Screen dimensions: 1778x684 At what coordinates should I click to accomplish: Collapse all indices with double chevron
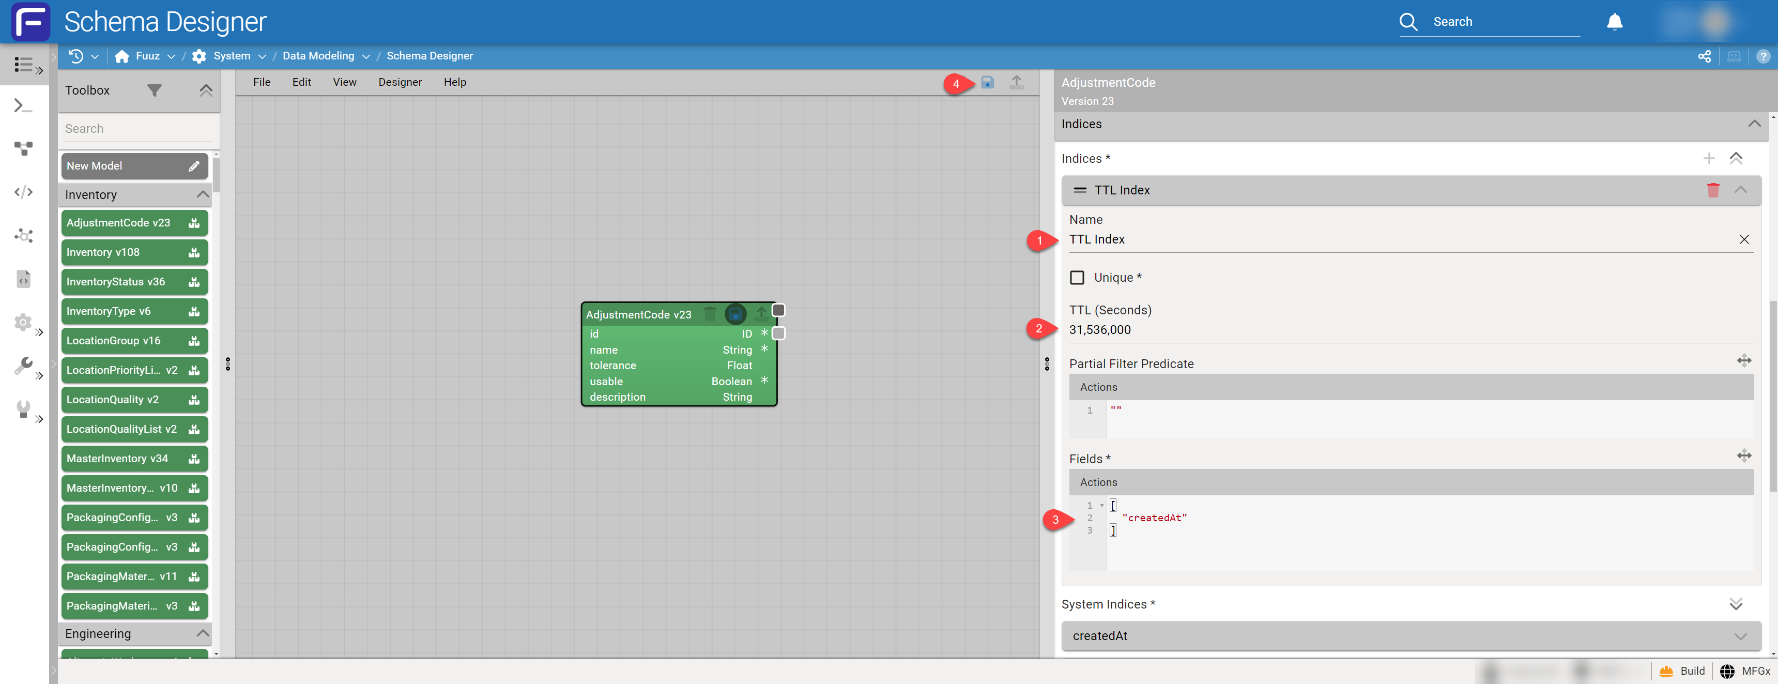(1736, 159)
